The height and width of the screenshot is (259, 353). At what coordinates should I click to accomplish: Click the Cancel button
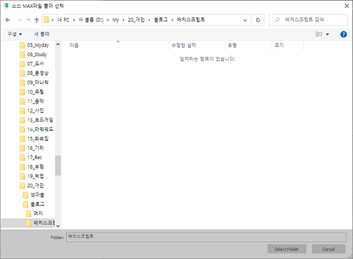[x=329, y=249]
